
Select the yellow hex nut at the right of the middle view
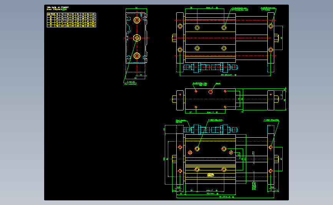276,99
